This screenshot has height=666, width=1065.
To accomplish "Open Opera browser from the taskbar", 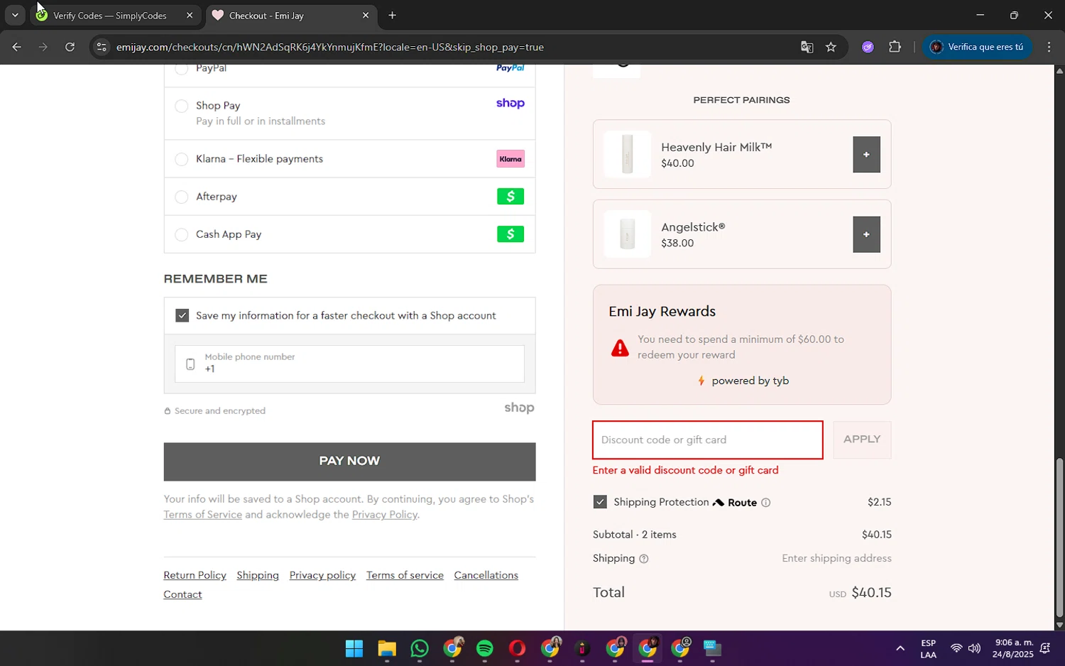I will pyautogui.click(x=517, y=648).
